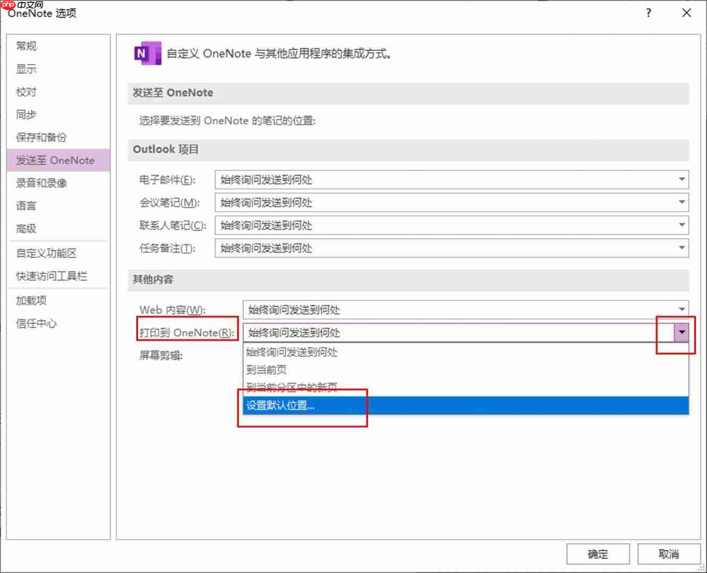Expand the 任务备注 dropdown

[x=682, y=248]
